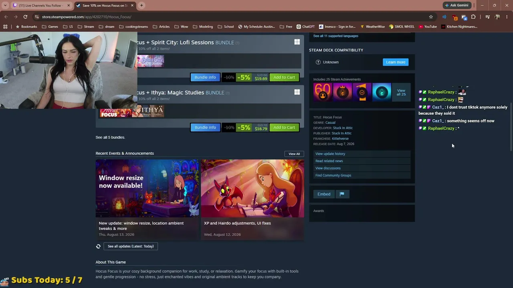Open the checkmark achievement icon
The image size is (513, 288).
[x=362, y=92]
